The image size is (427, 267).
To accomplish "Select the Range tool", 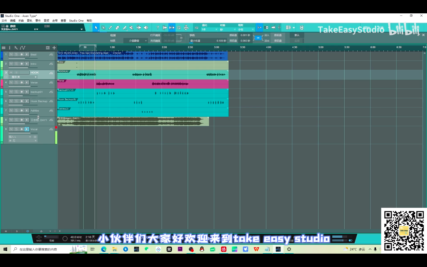I will [x=103, y=28].
